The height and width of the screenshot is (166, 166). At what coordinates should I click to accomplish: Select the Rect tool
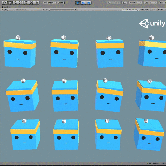[x=26, y=3]
